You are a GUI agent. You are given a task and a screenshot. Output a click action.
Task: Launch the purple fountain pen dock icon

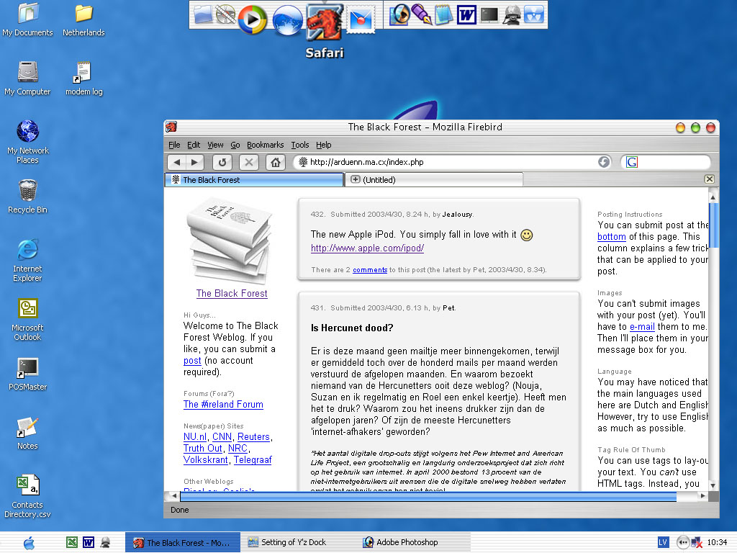(421, 14)
